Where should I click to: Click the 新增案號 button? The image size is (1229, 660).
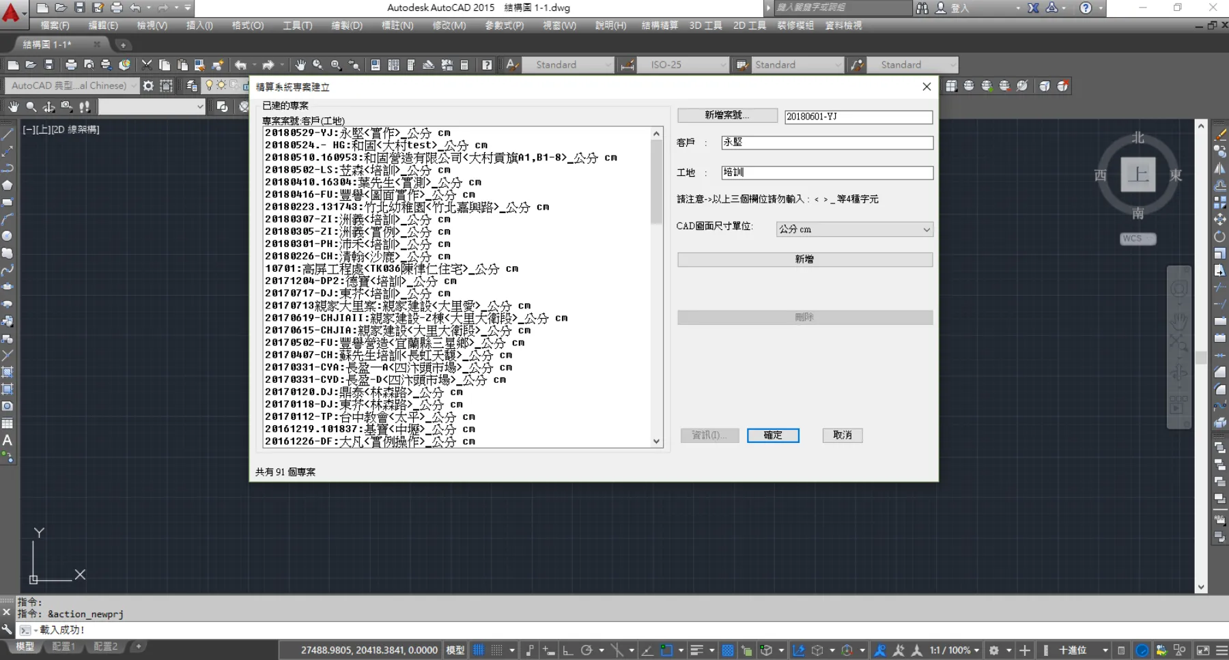pyautogui.click(x=727, y=115)
